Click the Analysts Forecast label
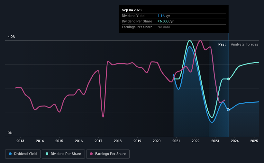The image size is (264, 163). tap(245, 44)
